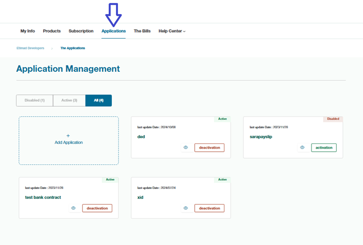363x245 pixels.
Task: Click eye icon on test bank contract
Action: (73, 208)
